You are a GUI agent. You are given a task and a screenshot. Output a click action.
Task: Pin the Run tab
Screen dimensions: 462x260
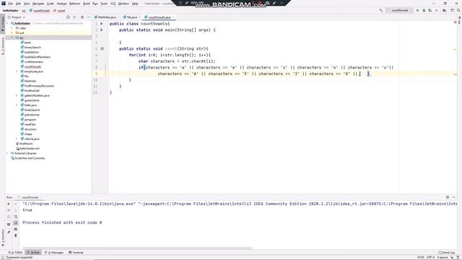[9, 233]
